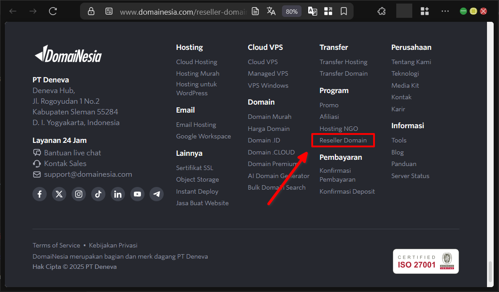499x292 pixels.
Task: Reload the page with the refresh icon
Action: coord(53,12)
